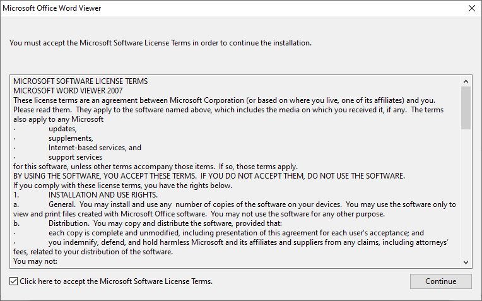Untick the accept license terms checkbox
482x301 pixels.
(x=13, y=281)
